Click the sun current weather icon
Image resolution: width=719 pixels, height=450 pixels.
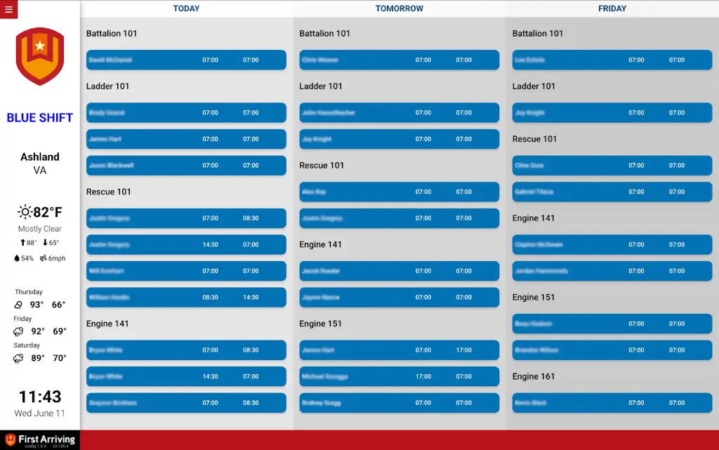pyautogui.click(x=25, y=212)
